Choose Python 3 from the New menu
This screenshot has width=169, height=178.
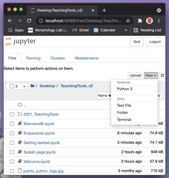point(124,89)
